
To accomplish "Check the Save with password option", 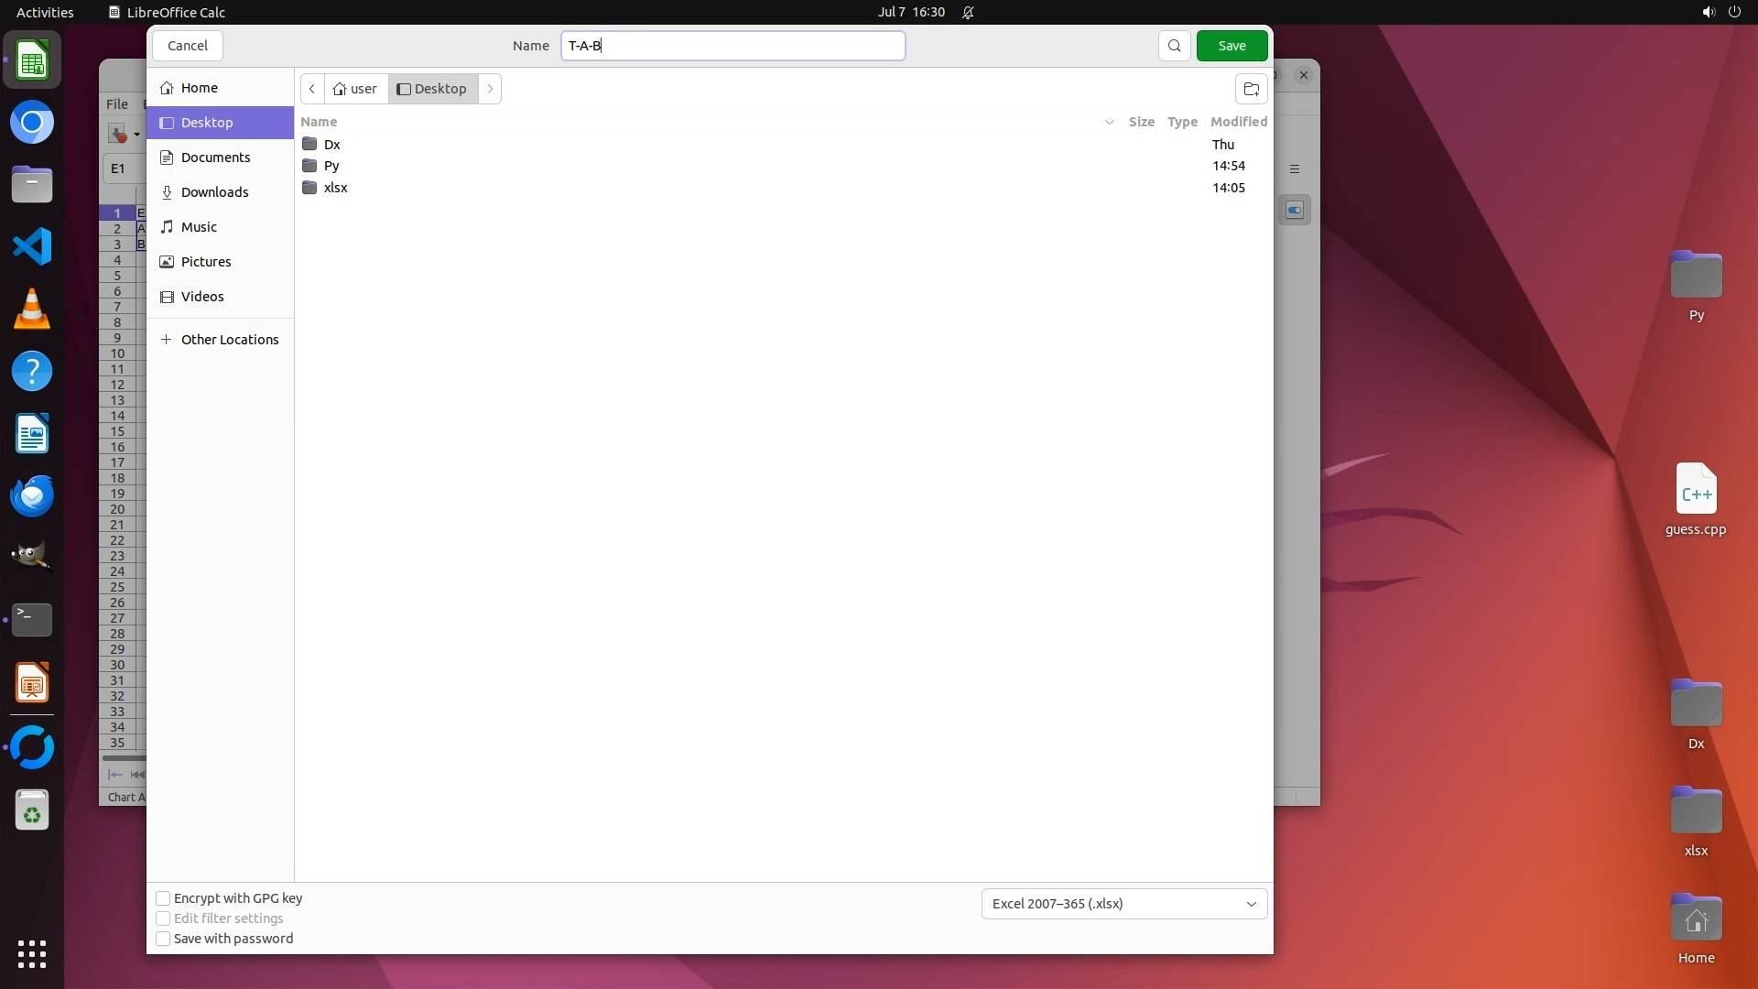I will click(163, 939).
